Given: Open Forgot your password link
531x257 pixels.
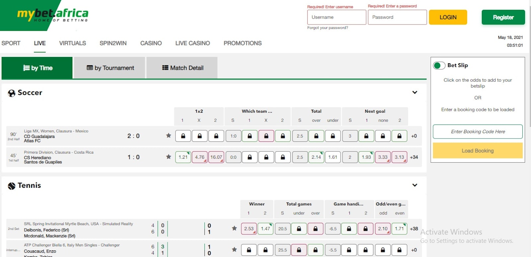Looking at the screenshot, I should tap(328, 28).
